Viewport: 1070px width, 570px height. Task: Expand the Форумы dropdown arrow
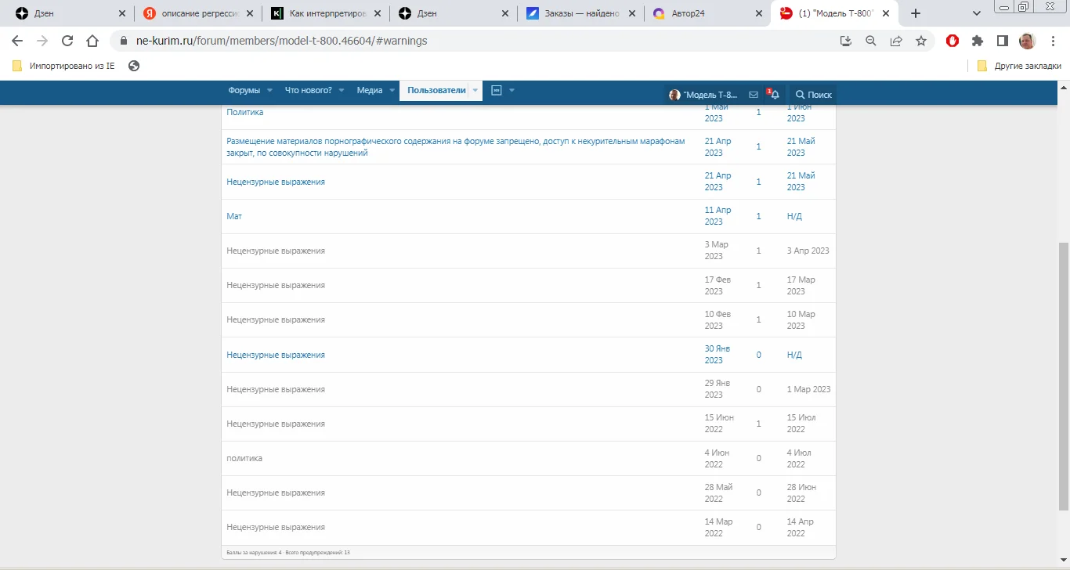pyautogui.click(x=269, y=91)
